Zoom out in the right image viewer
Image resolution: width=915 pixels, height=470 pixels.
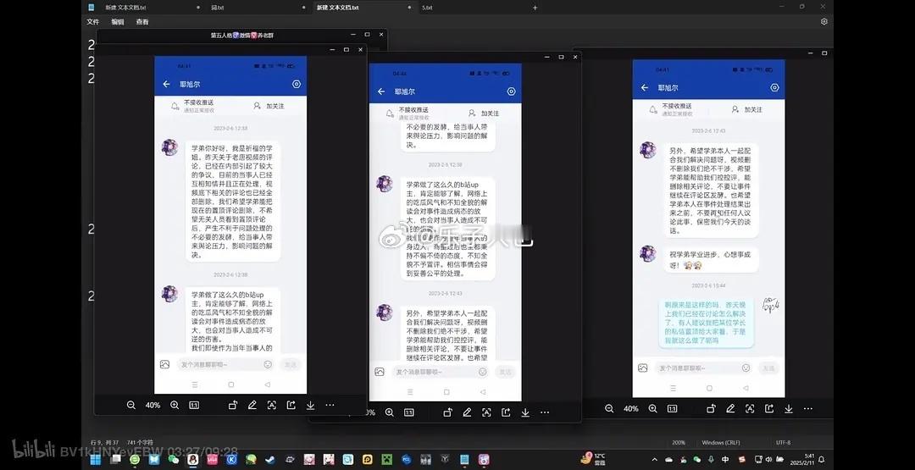(x=609, y=409)
